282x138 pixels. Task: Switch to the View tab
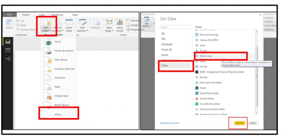[x=42, y=15]
